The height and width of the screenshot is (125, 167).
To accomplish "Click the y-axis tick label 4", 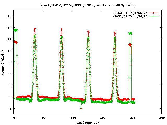I will point(10,85).
